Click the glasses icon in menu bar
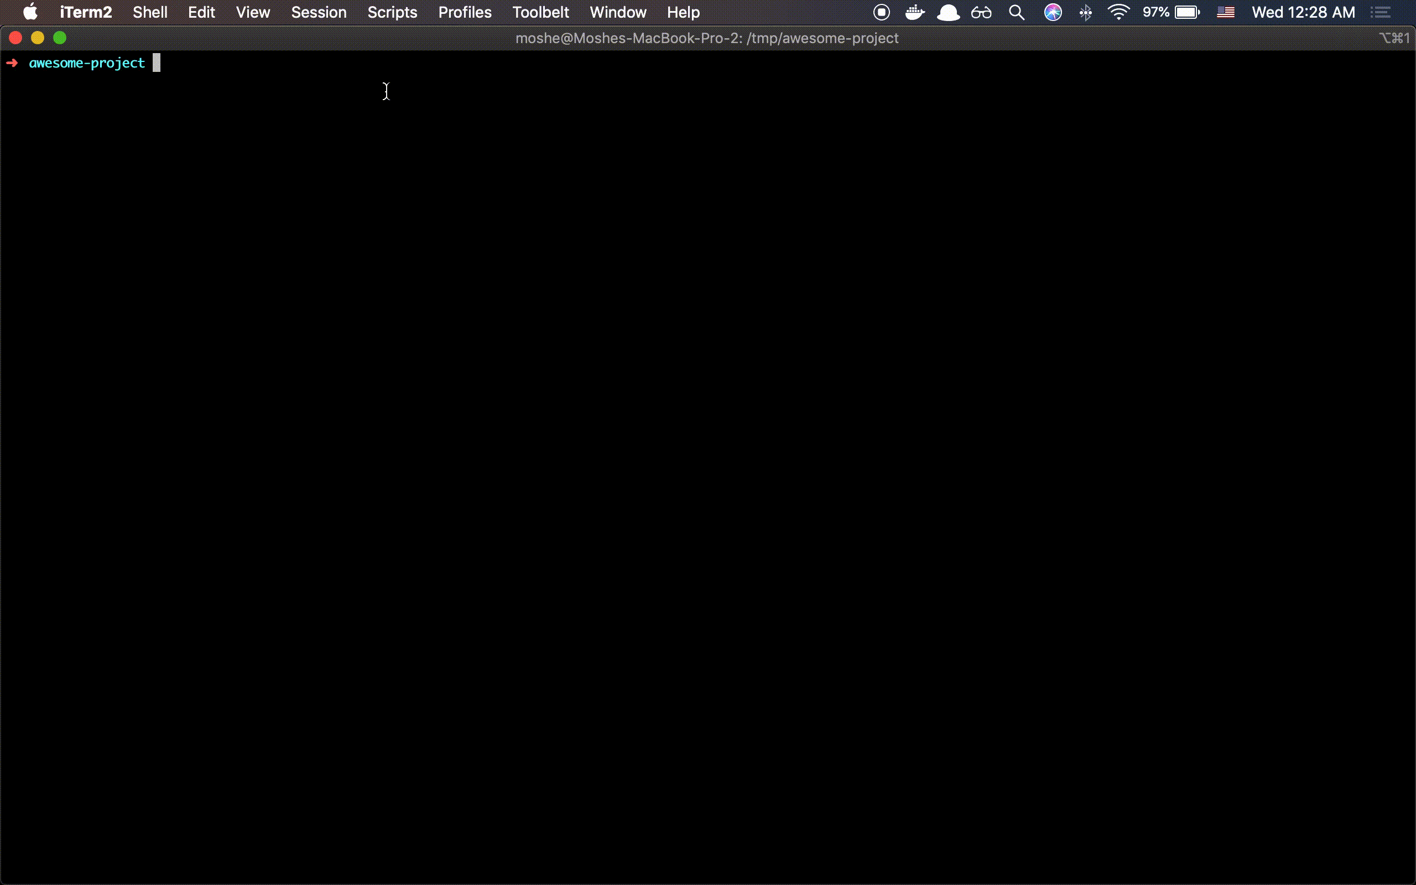 pos(981,12)
